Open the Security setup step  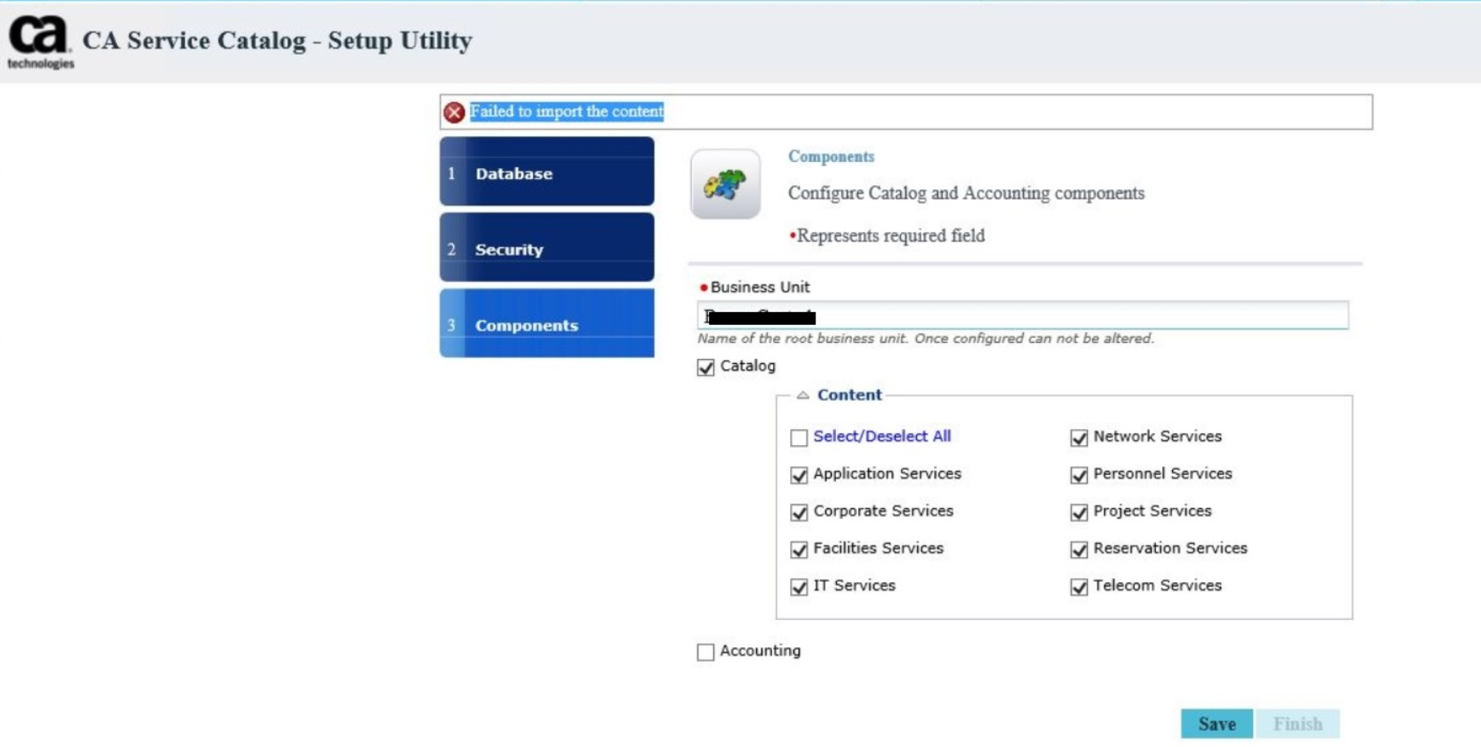(547, 248)
